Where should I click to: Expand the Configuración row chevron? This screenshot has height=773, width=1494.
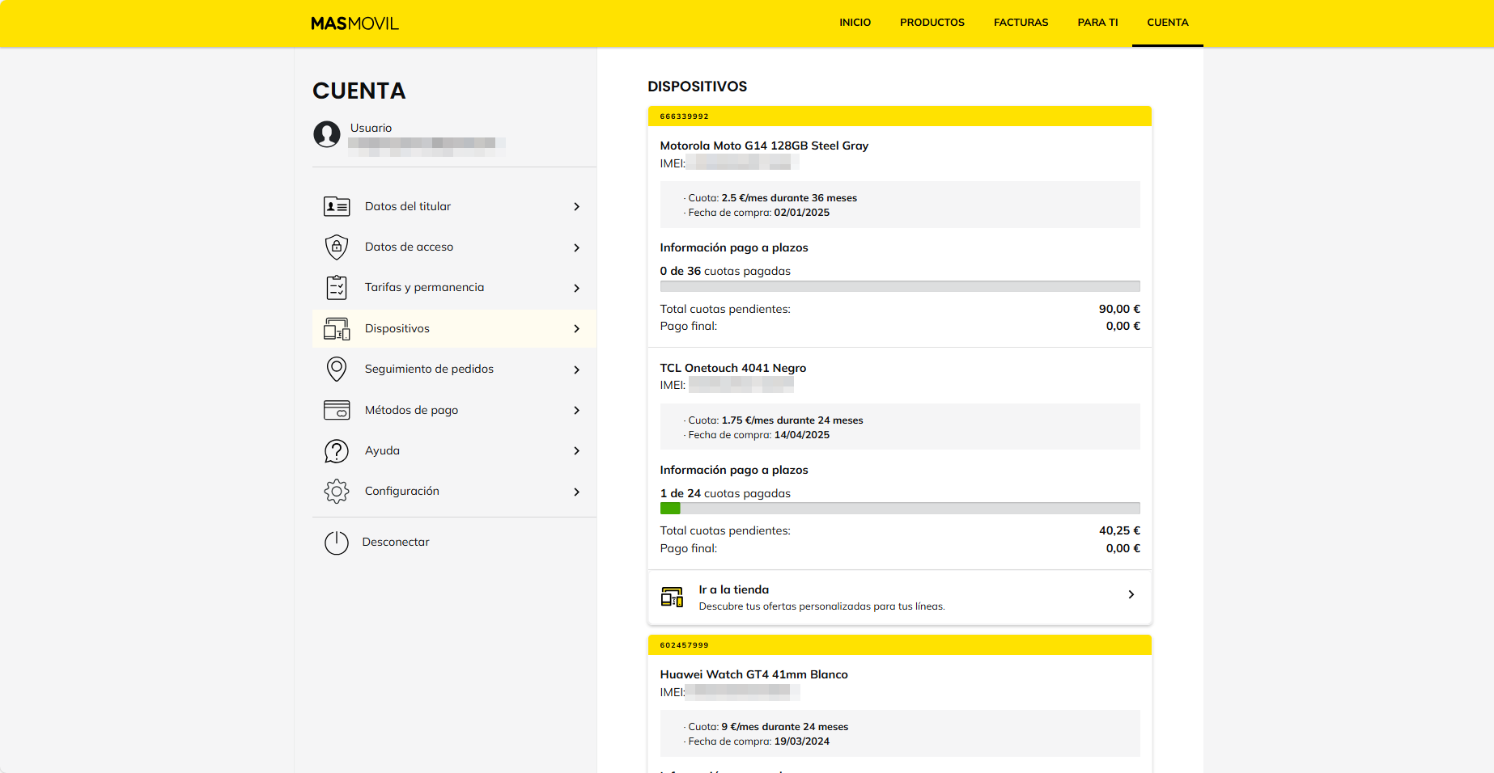[577, 492]
